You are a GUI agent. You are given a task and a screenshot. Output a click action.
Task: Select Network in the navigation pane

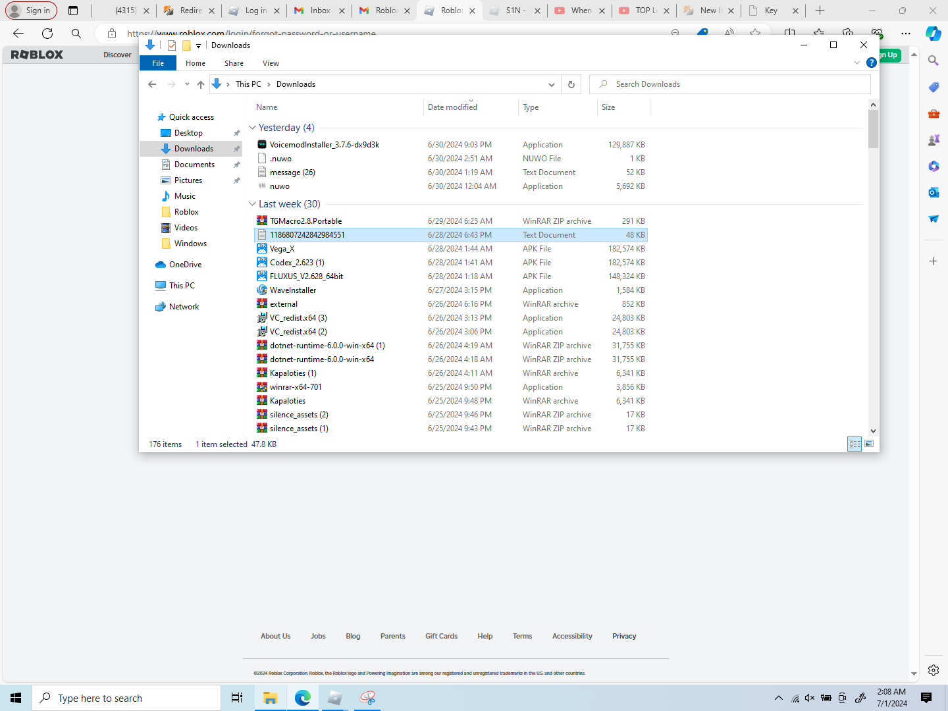coord(184,307)
